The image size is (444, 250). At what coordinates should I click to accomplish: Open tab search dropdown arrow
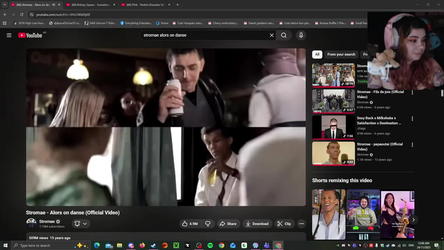(x=5, y=5)
